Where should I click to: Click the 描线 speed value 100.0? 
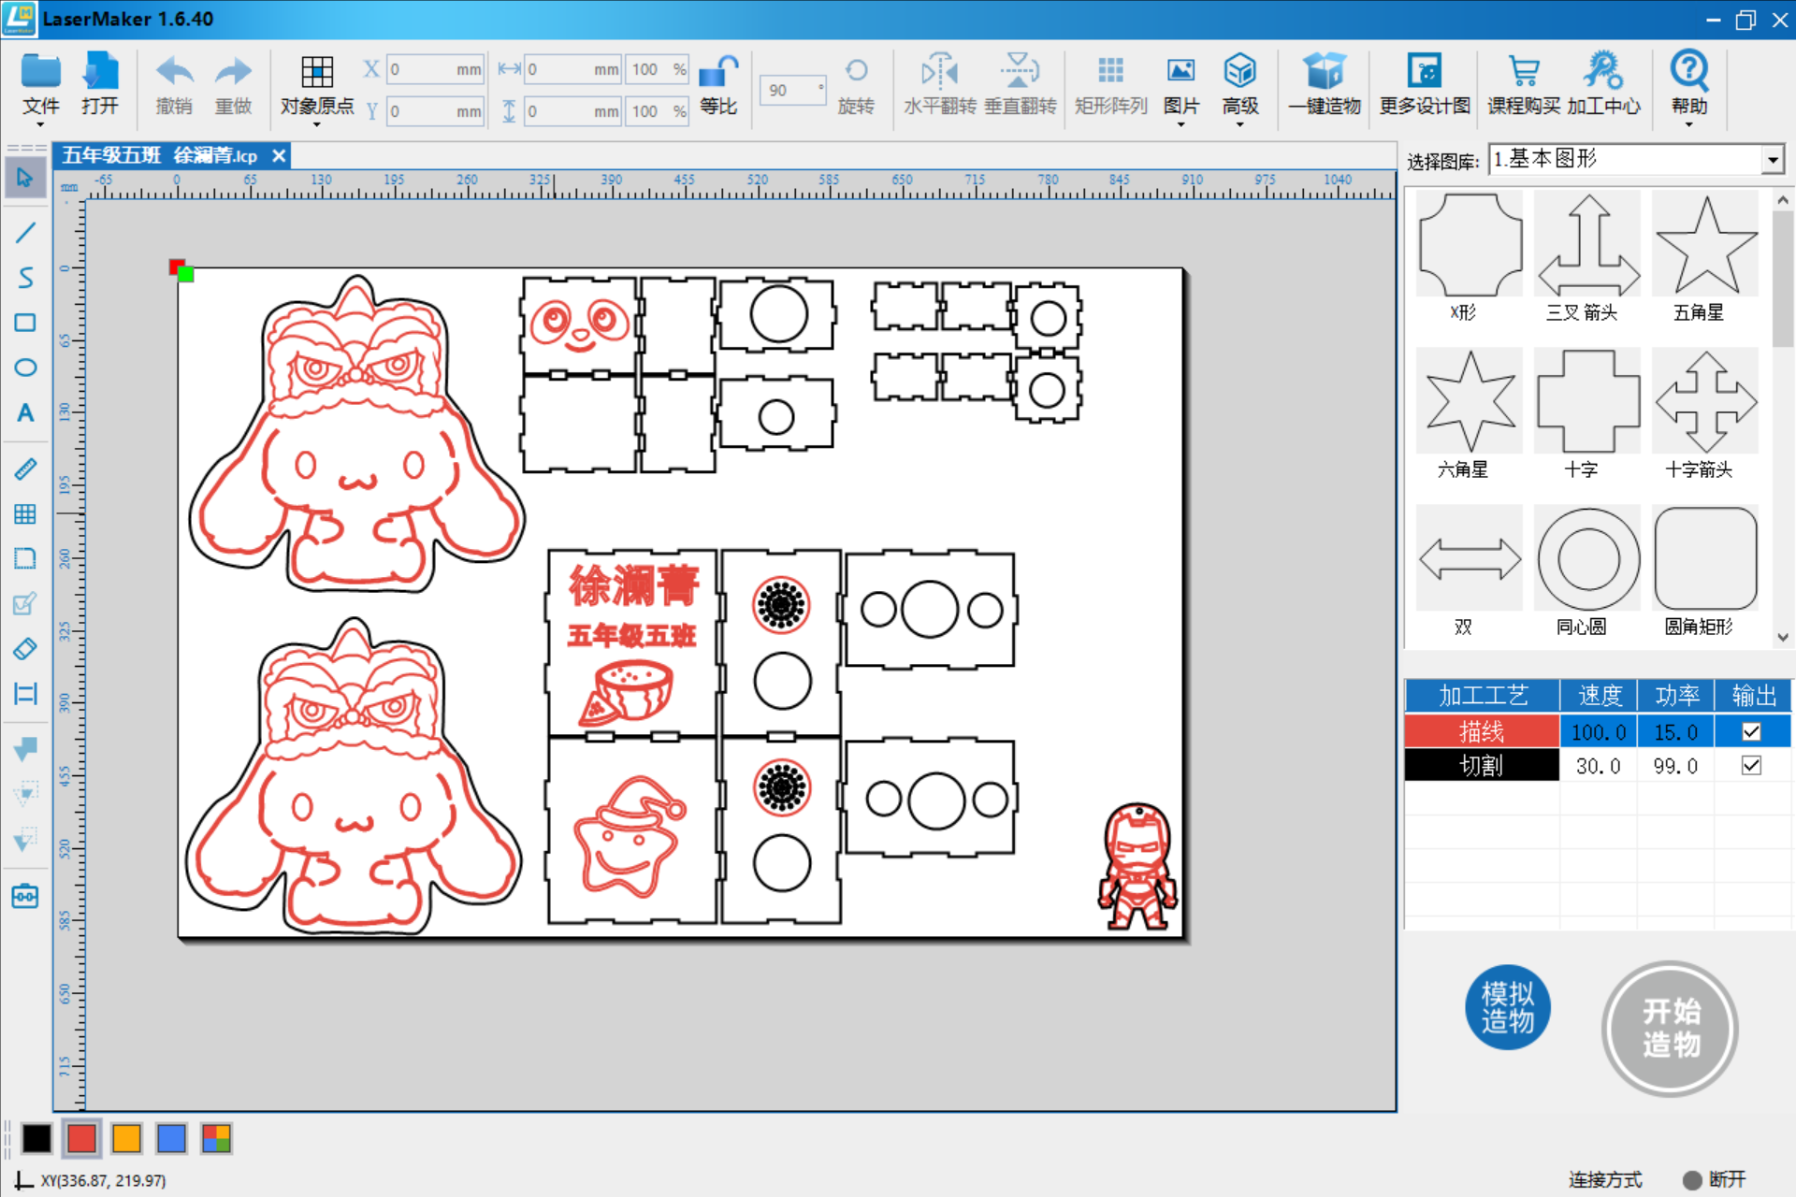[x=1598, y=731]
